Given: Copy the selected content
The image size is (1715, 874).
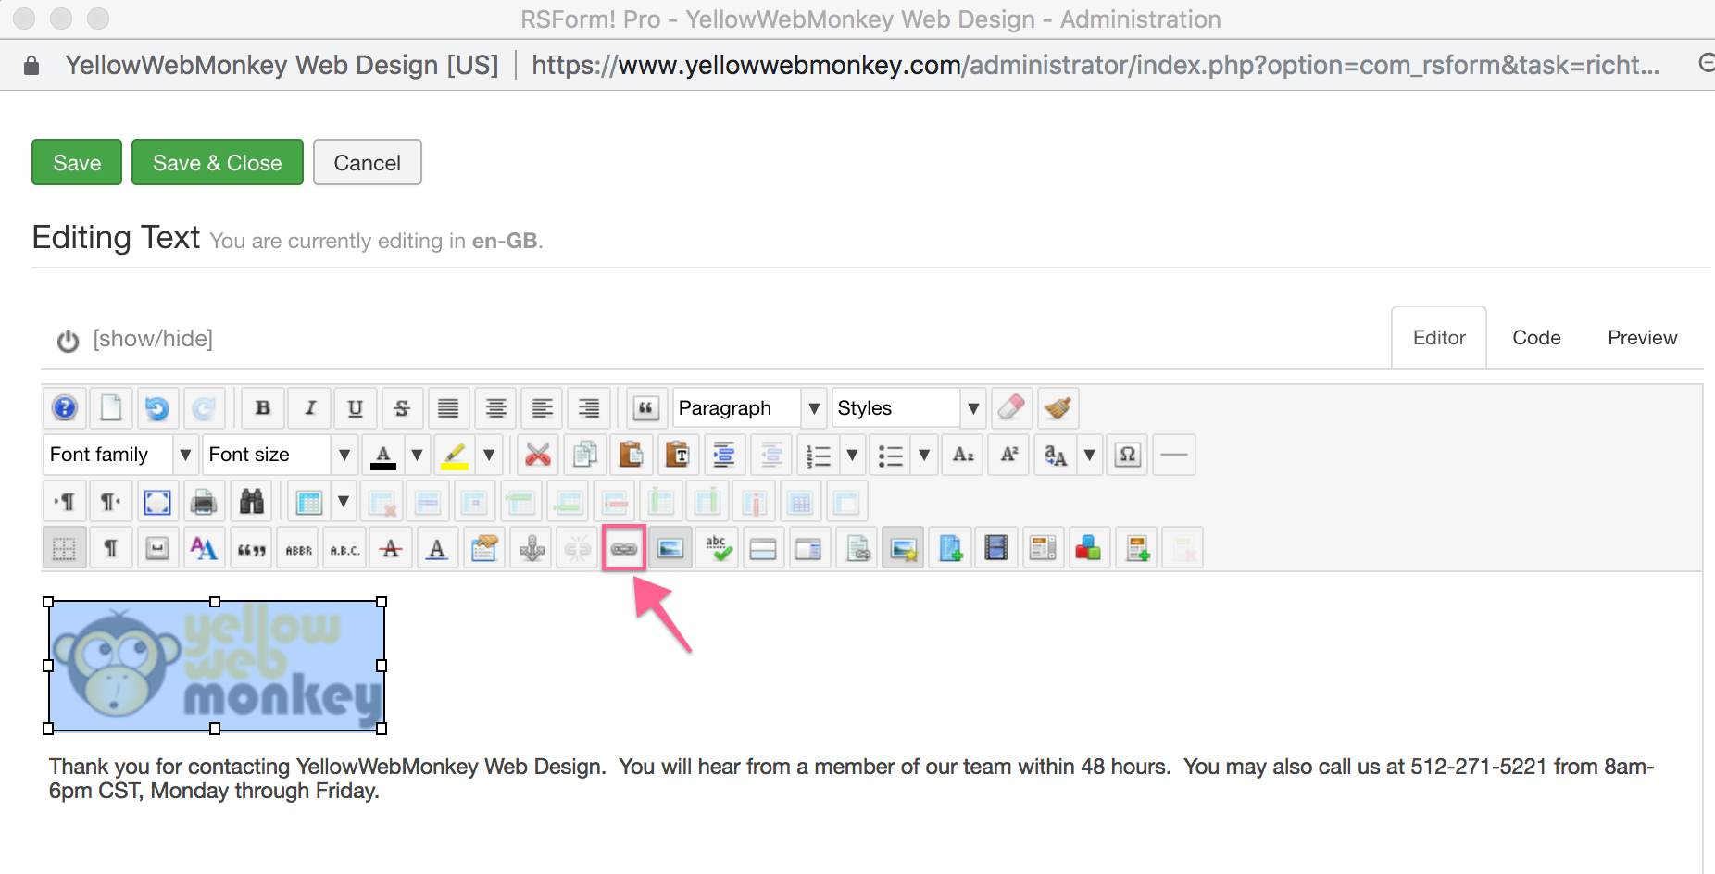Looking at the screenshot, I should [585, 455].
